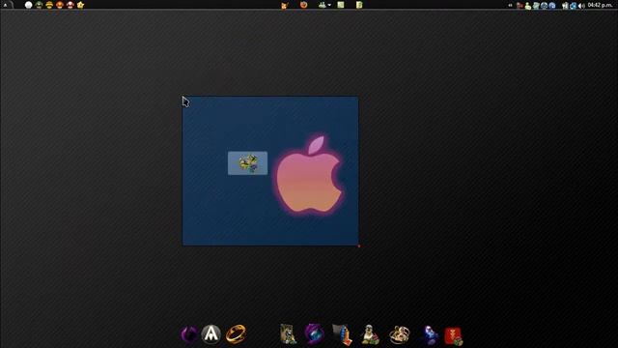Open the main menu button at top-left corner

pos(6,5)
